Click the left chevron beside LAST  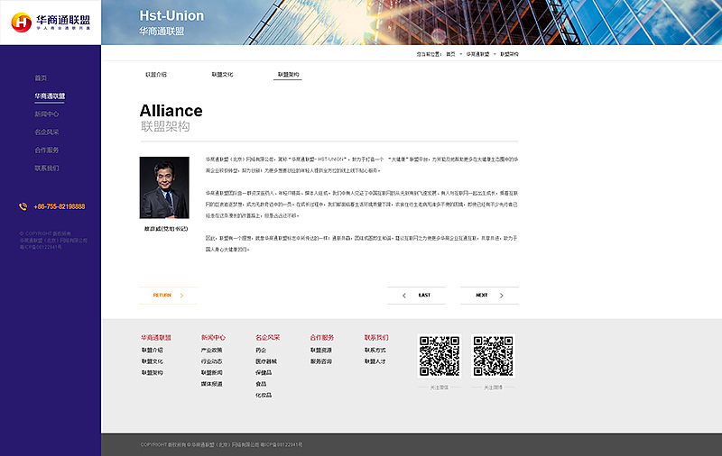[403, 296]
